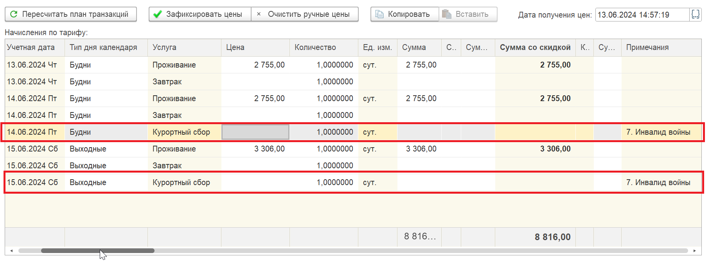
Task: Select Завтрак cell in 13.06.2024 row
Action: click(184, 82)
